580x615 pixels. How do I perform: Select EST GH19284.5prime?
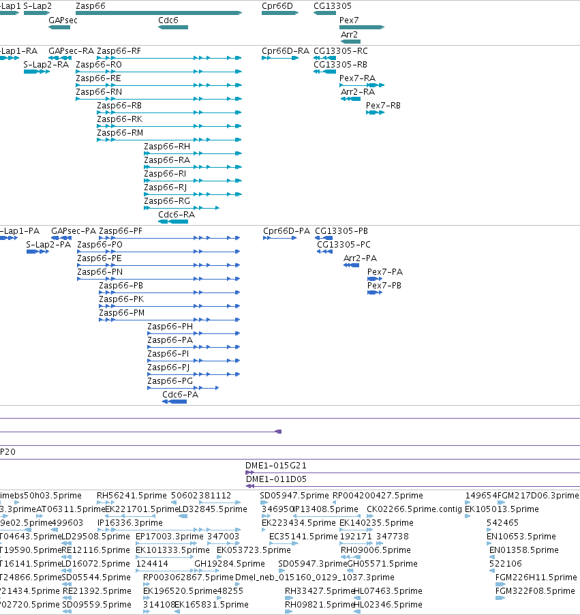click(x=230, y=564)
